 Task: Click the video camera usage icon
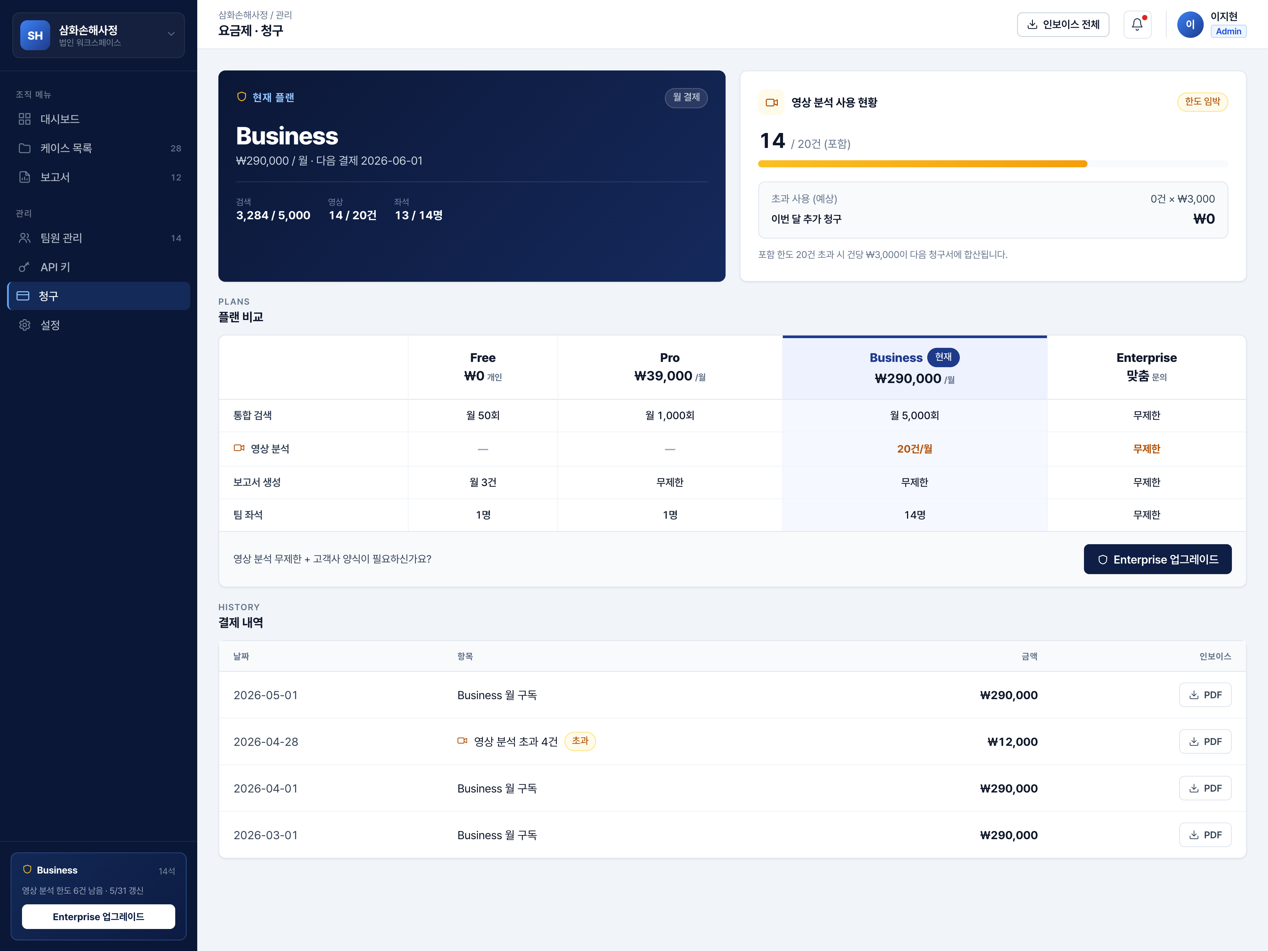(772, 103)
